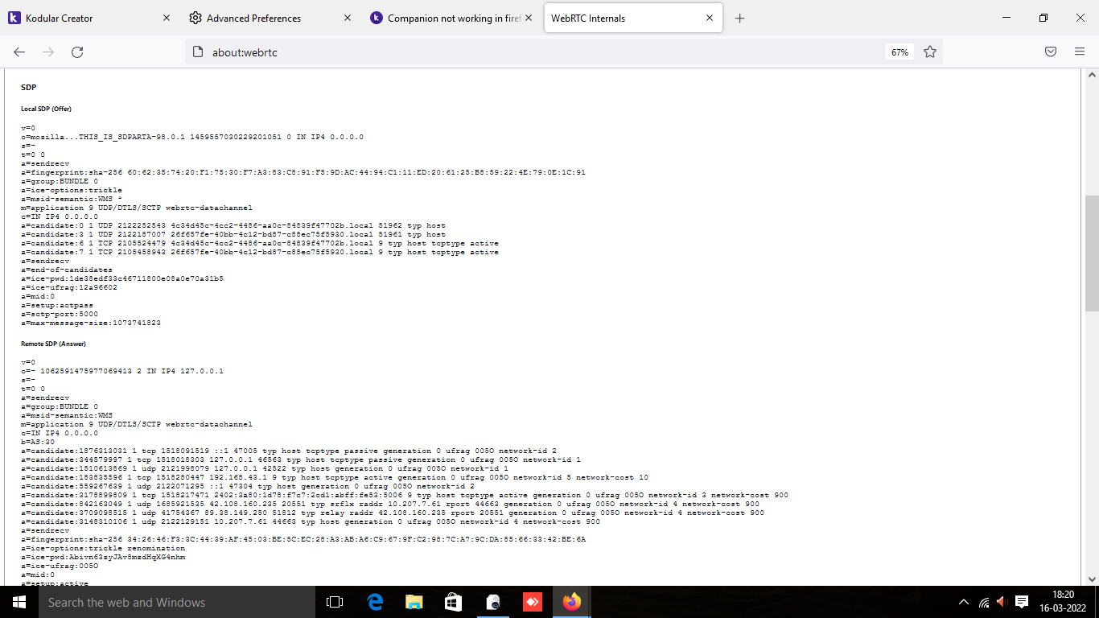This screenshot has height=618, width=1099.
Task: Close the Companion not working tab
Action: coord(529,18)
